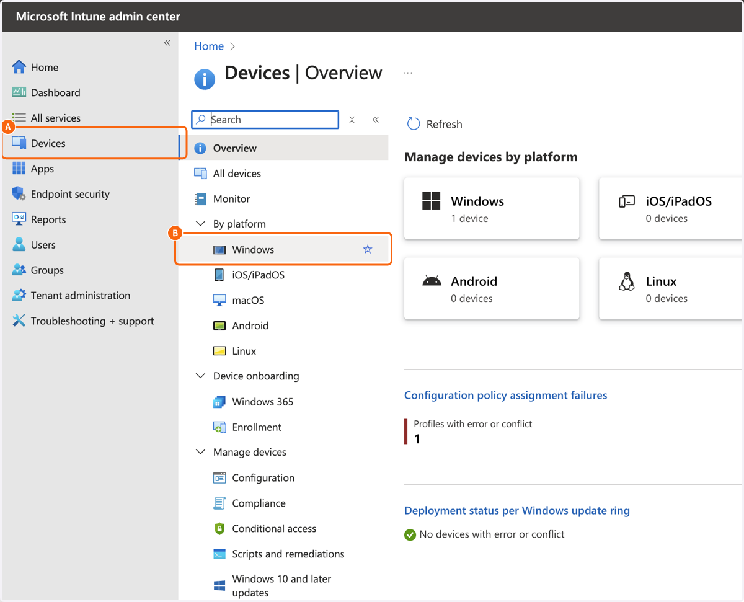Click the Windows 10 and later updates icon
This screenshot has width=744, height=602.
coord(219,585)
